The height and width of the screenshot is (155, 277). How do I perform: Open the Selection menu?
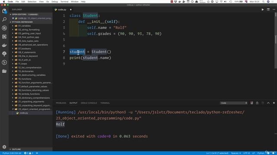32,2
